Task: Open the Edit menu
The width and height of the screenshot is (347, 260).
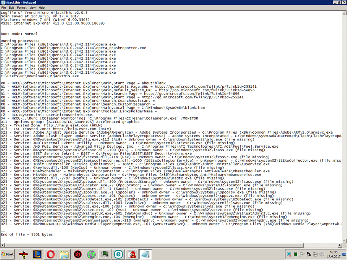Action: [12, 8]
